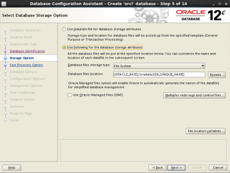This screenshot has height=173, width=230.
Task: Click the step bullet beside Storage Option
Action: click(x=6, y=58)
